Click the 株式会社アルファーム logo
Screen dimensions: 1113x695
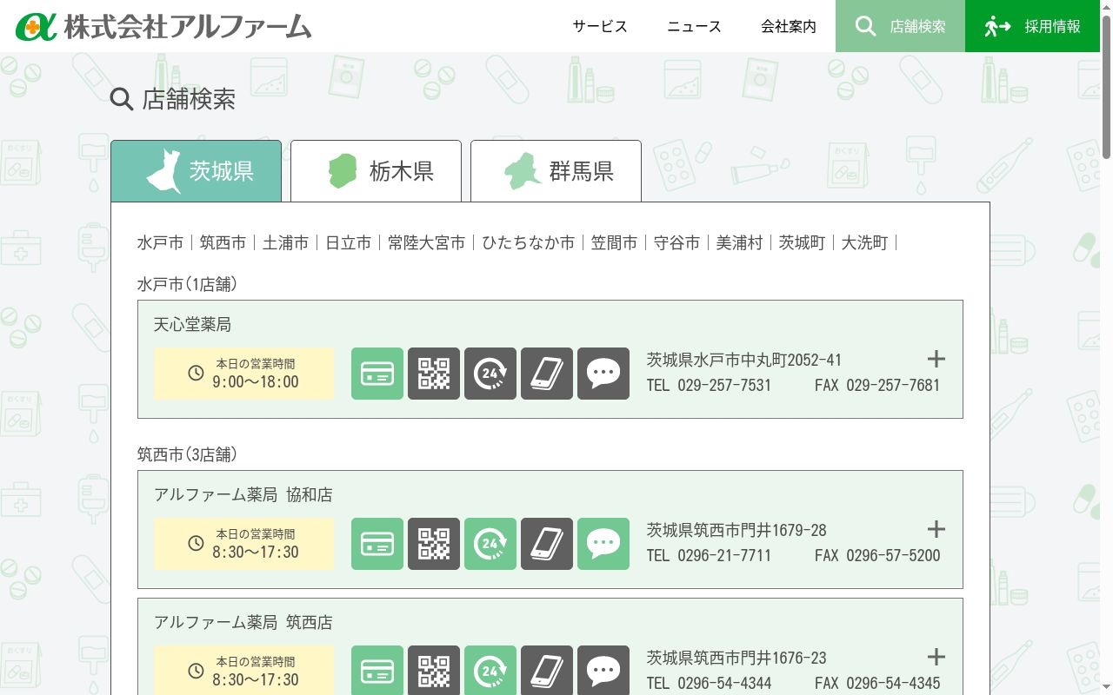[163, 26]
